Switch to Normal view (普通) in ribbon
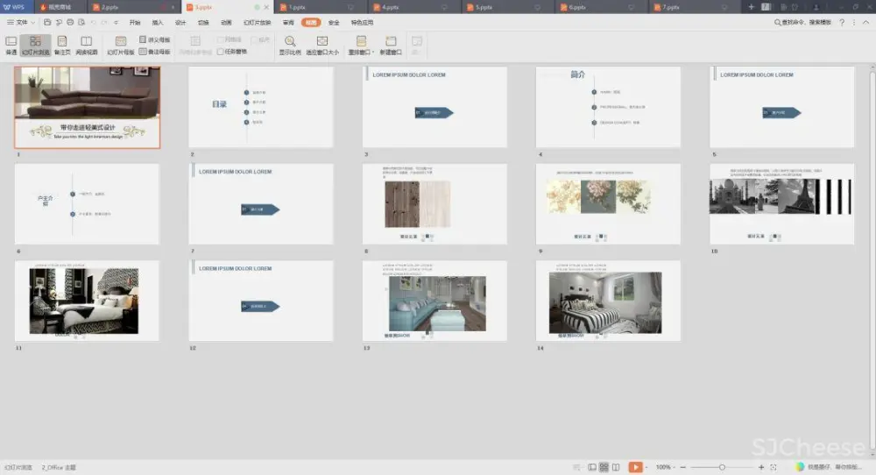The width and height of the screenshot is (876, 475). pos(11,45)
